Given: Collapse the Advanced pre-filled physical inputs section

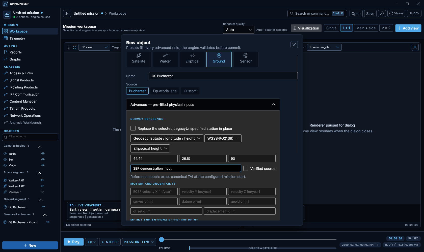Looking at the screenshot, I should (x=274, y=105).
